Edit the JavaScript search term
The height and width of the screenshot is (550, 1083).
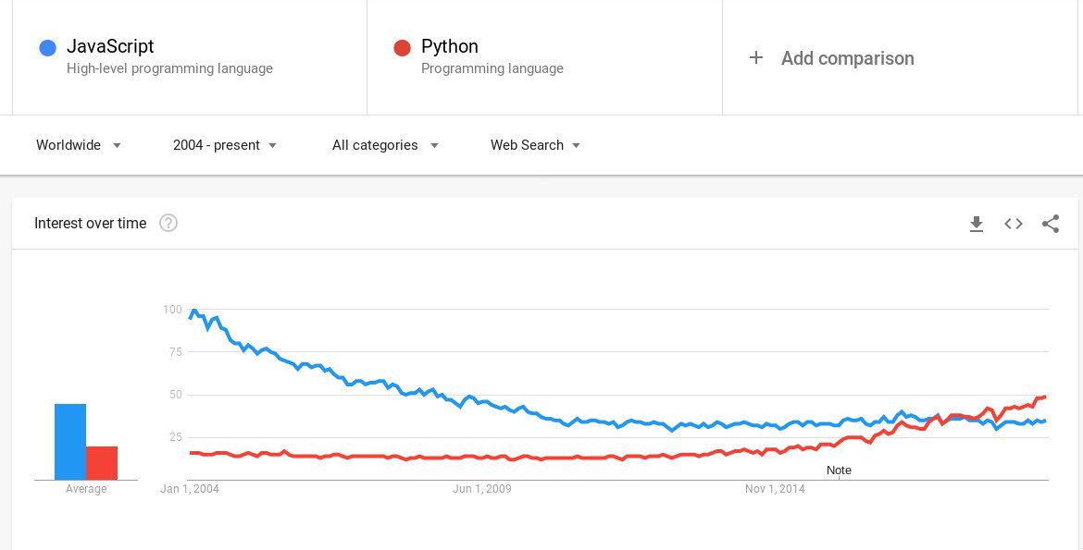[x=110, y=46]
